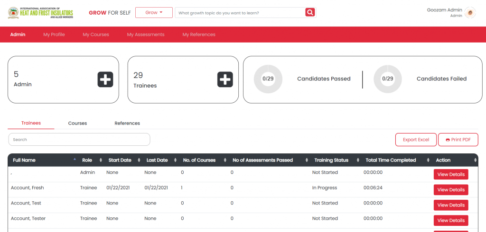Click the In Progress status cell

[x=325, y=188]
